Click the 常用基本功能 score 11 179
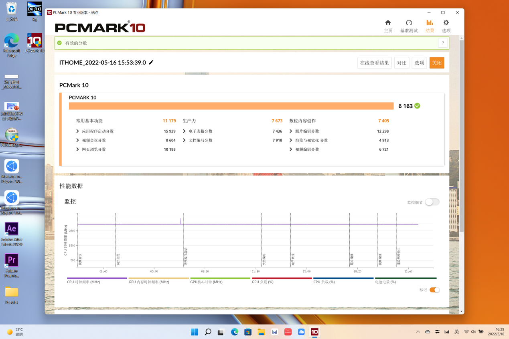 169,121
